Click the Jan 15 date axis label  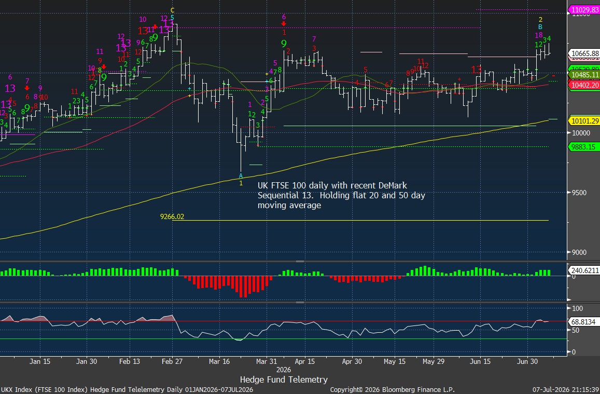click(x=40, y=361)
